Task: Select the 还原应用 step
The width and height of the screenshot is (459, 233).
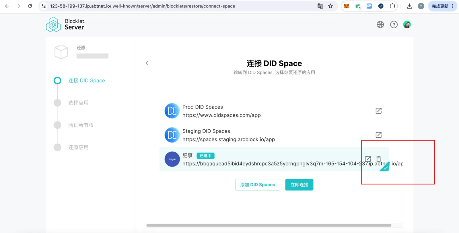Action: (x=71, y=147)
